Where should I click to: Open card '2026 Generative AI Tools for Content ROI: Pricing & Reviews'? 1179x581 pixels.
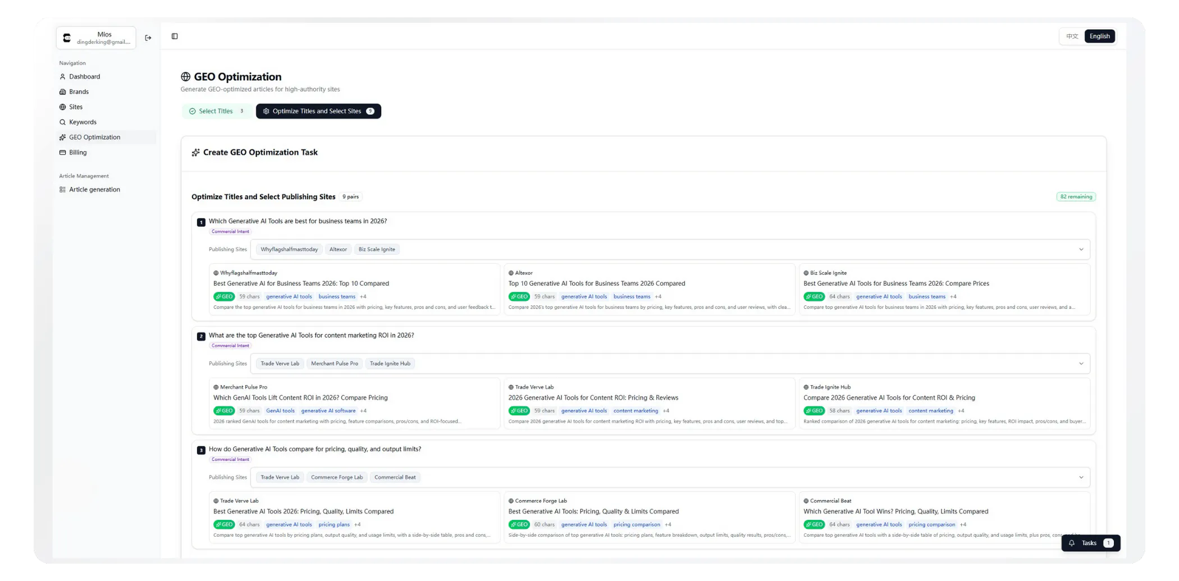click(x=650, y=404)
